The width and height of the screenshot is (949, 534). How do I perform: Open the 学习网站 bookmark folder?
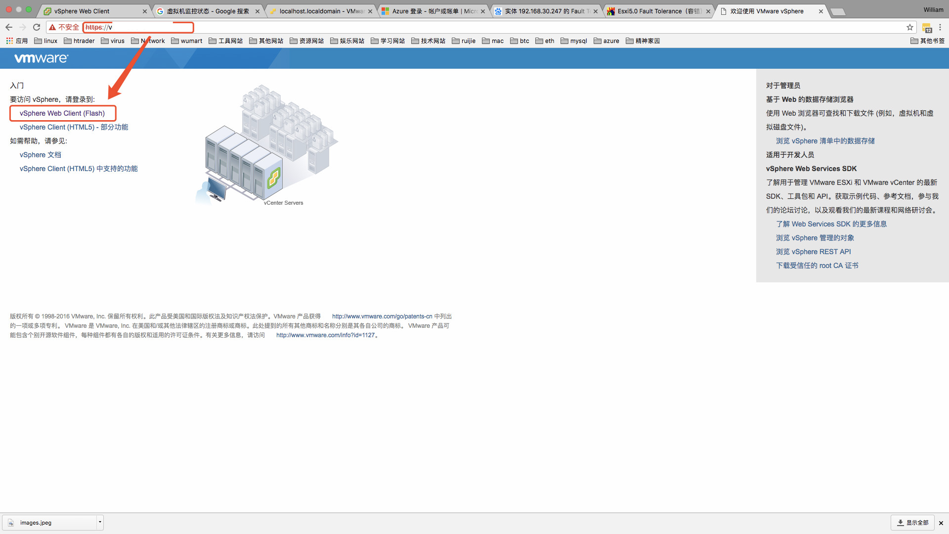[388, 41]
